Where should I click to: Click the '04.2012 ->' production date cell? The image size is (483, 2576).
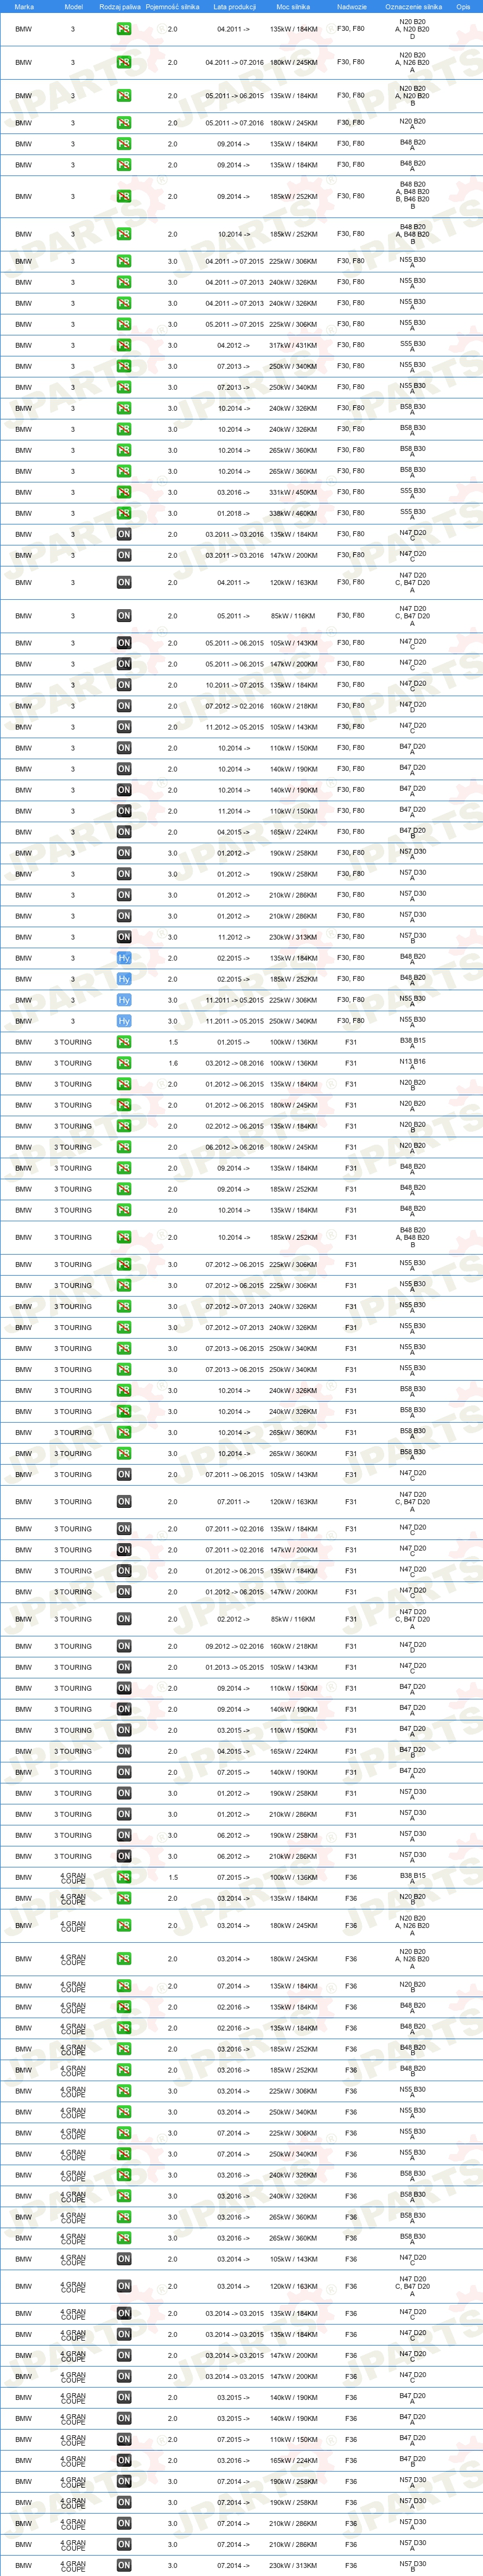(x=234, y=345)
